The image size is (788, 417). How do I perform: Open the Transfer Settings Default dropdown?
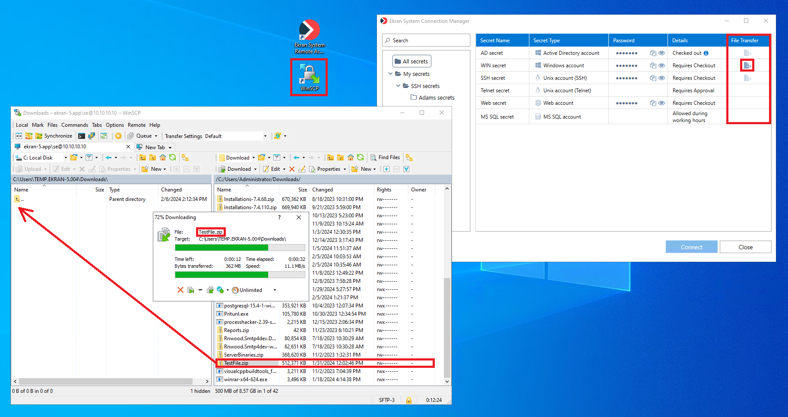coord(265,136)
